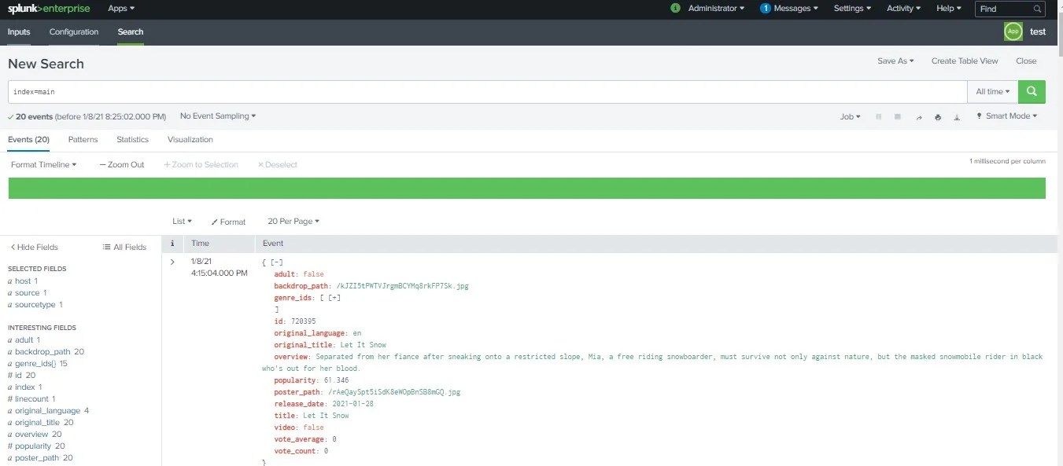1063x466 pixels.
Task: Click the green timeline bar
Action: tap(526, 188)
